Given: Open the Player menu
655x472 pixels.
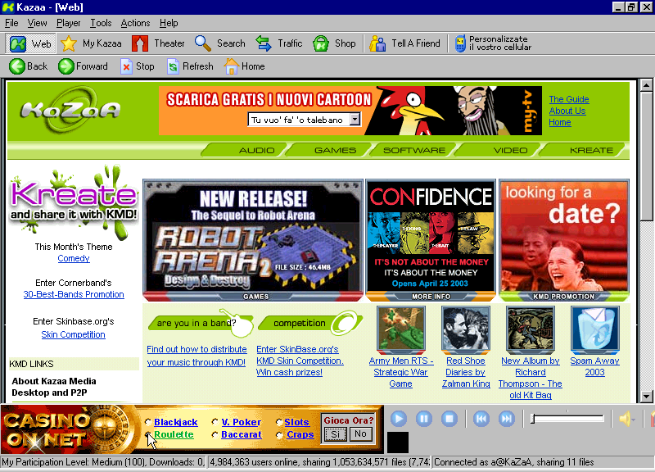Looking at the screenshot, I should point(69,23).
